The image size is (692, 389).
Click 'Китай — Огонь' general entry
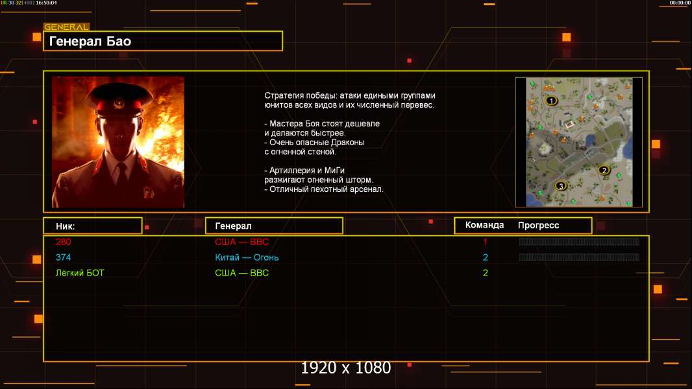(x=247, y=257)
